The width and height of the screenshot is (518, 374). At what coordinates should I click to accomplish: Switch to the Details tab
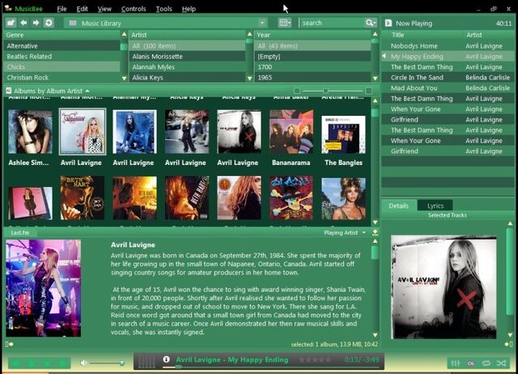(x=398, y=206)
